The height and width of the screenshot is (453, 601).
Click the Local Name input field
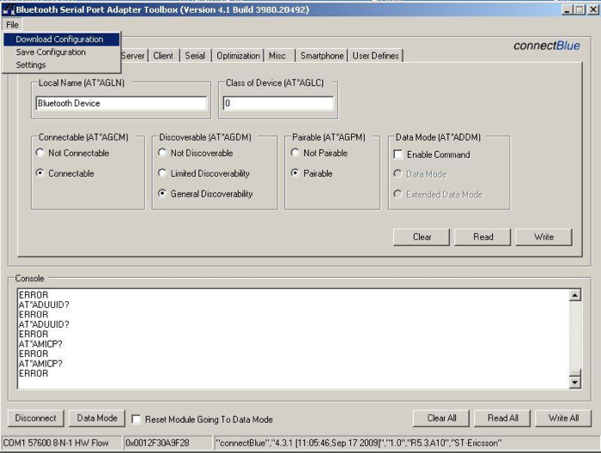[x=121, y=104]
